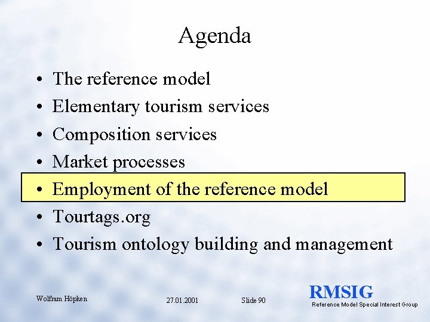
Task: Click the author name Wolfram Höpken
Action: coord(62,299)
